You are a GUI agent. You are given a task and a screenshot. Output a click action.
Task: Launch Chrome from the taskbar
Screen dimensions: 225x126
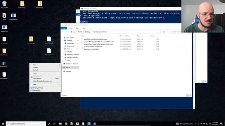point(66,124)
